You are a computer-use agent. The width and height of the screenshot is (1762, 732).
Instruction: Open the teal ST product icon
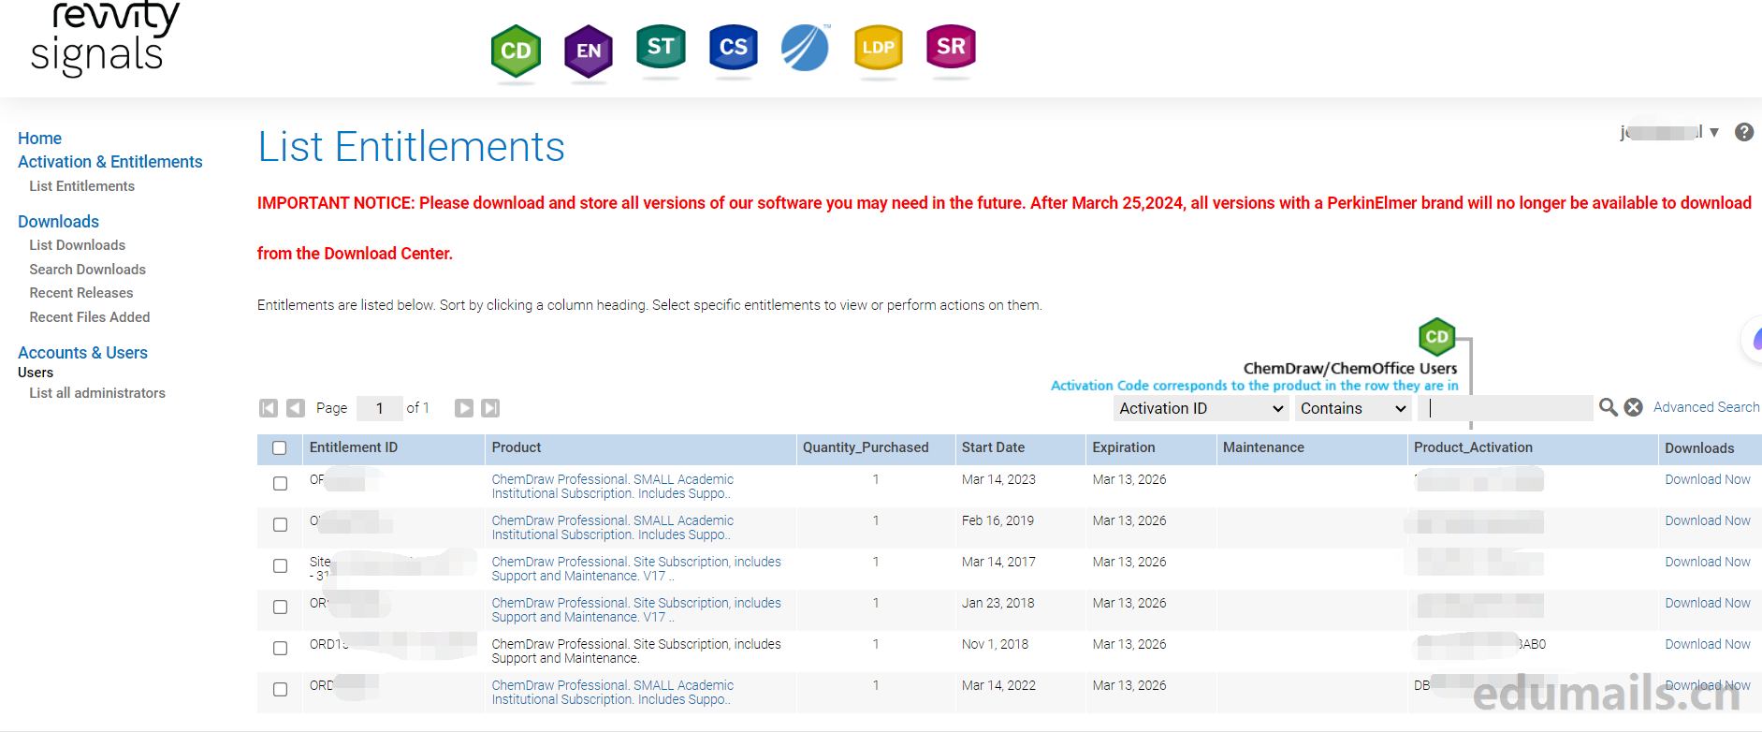(x=661, y=47)
